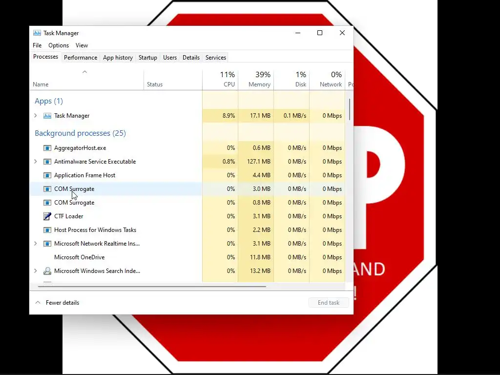Switch to the Users tab

(169, 58)
